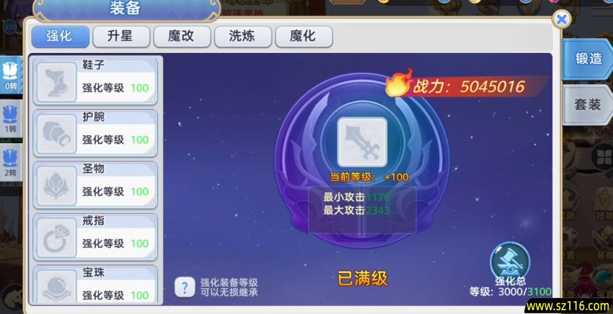Select the 护腕 bracer equipment icon
Image resolution: width=613 pixels, height=314 pixels.
(56, 134)
